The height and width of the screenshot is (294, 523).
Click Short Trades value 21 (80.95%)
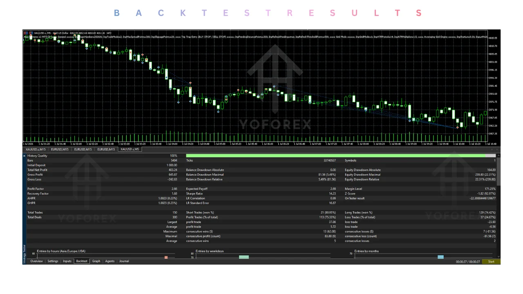tap(328, 212)
